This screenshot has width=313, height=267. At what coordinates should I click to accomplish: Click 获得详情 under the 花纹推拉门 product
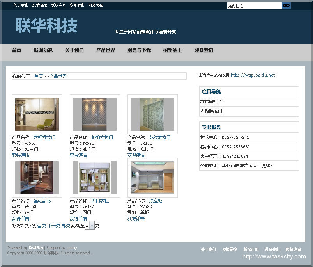[136, 155]
